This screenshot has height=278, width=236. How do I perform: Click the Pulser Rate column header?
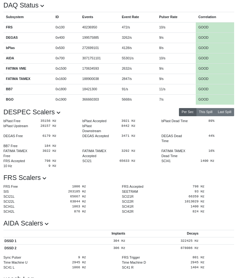click(168, 17)
